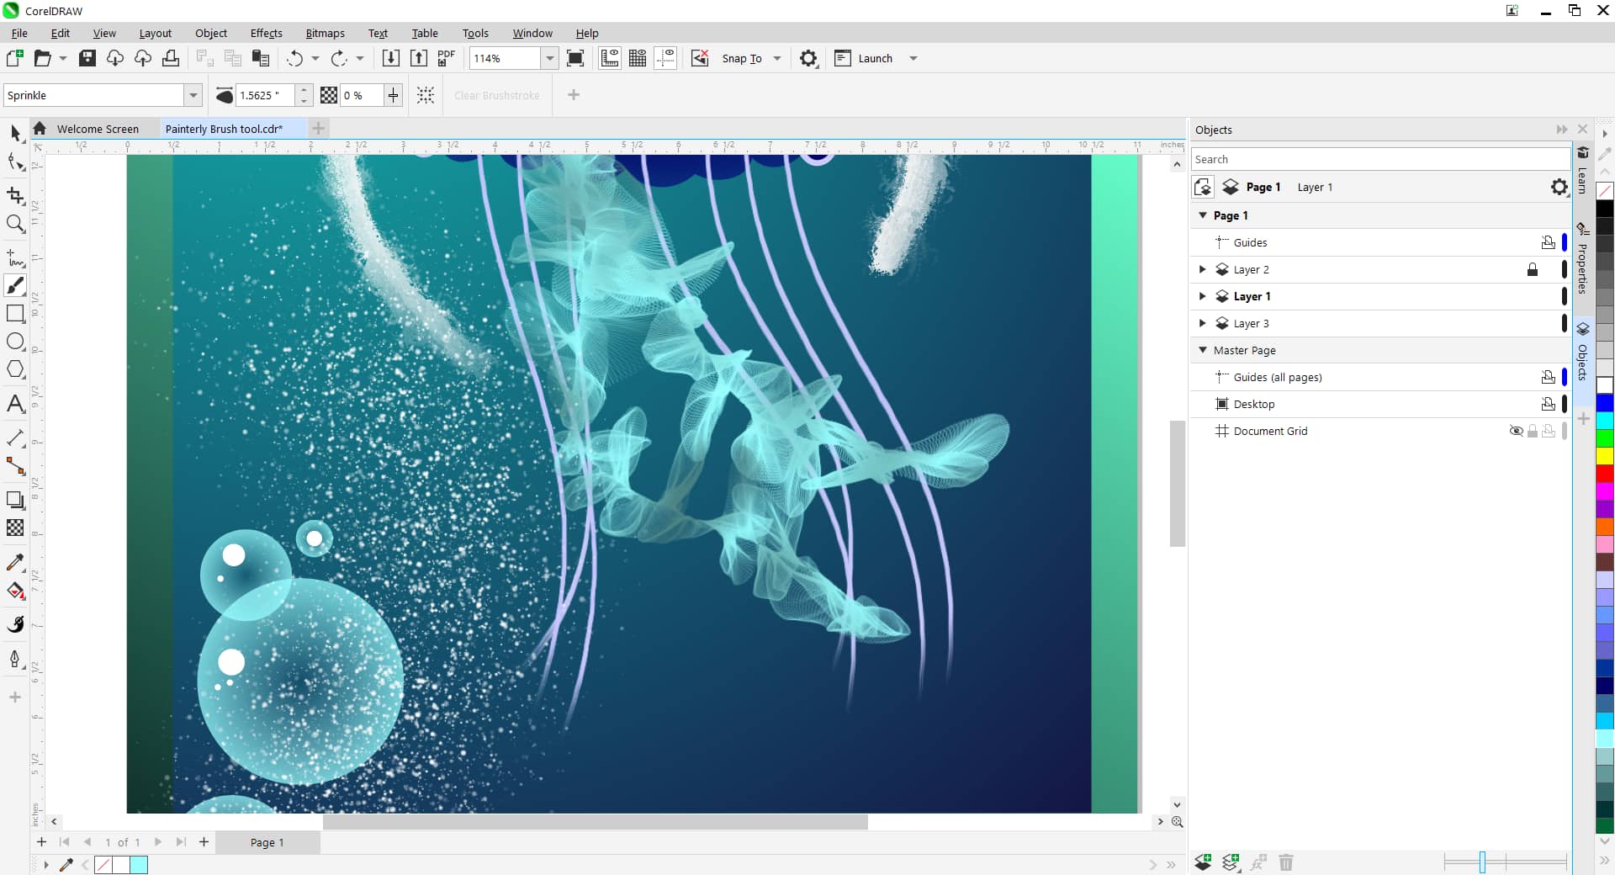The width and height of the screenshot is (1615, 875).
Task: Select the Zoom tool in toolbox
Action: pyautogui.click(x=15, y=224)
